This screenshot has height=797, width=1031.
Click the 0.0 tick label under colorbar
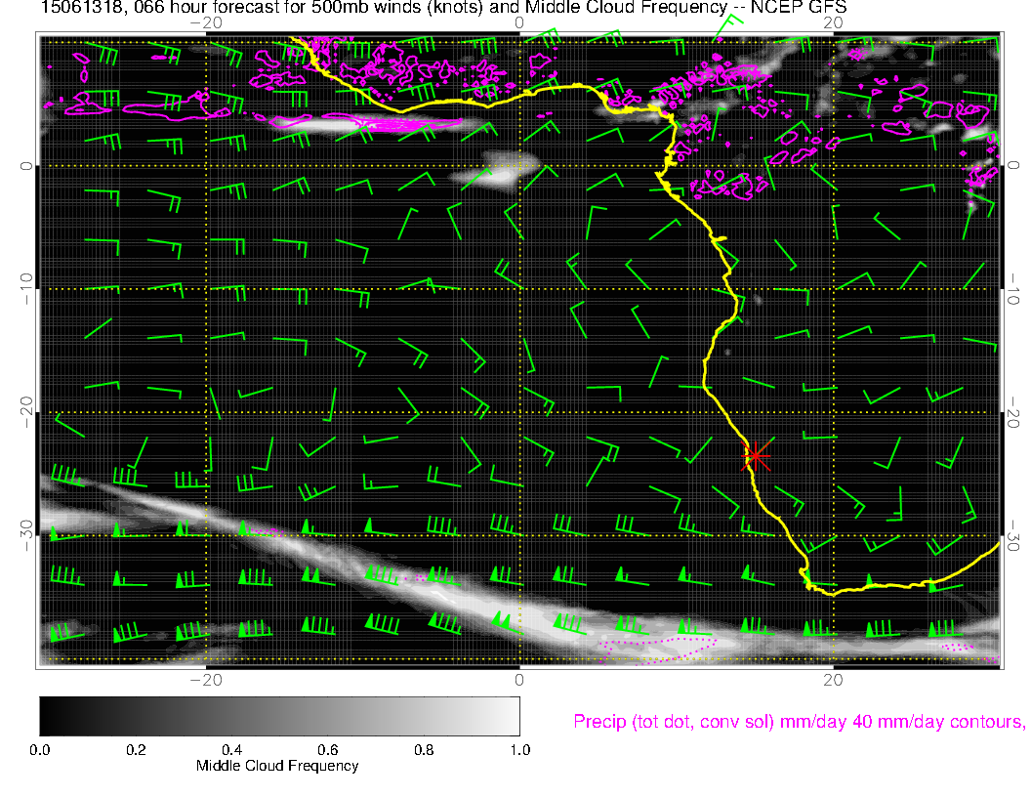(x=40, y=750)
